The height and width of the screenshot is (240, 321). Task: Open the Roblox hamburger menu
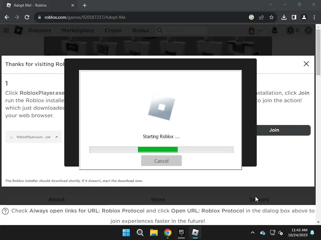click(x=6, y=30)
